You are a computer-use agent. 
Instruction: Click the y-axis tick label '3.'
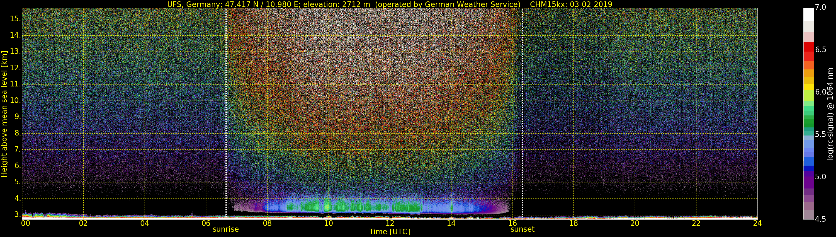coord(18,214)
